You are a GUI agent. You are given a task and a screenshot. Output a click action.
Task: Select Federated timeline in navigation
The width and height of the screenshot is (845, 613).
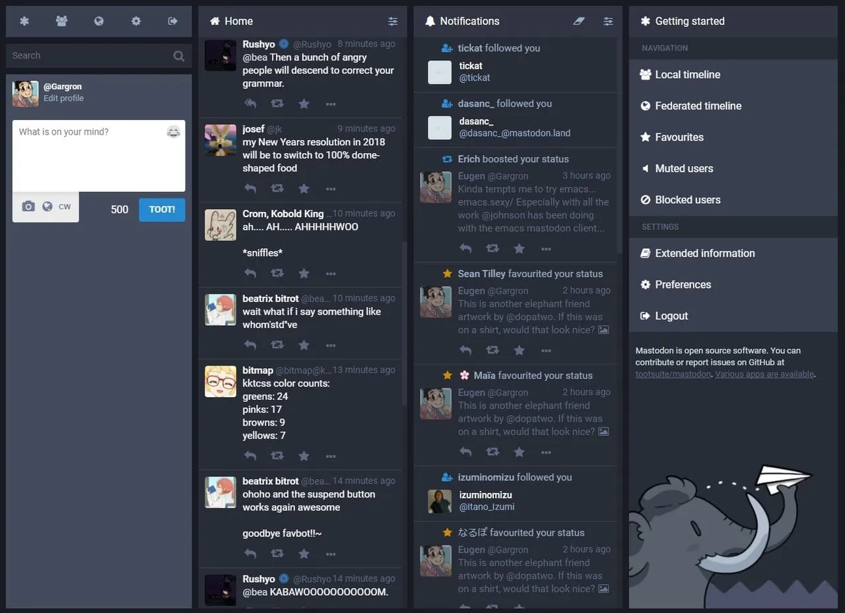tap(733, 106)
